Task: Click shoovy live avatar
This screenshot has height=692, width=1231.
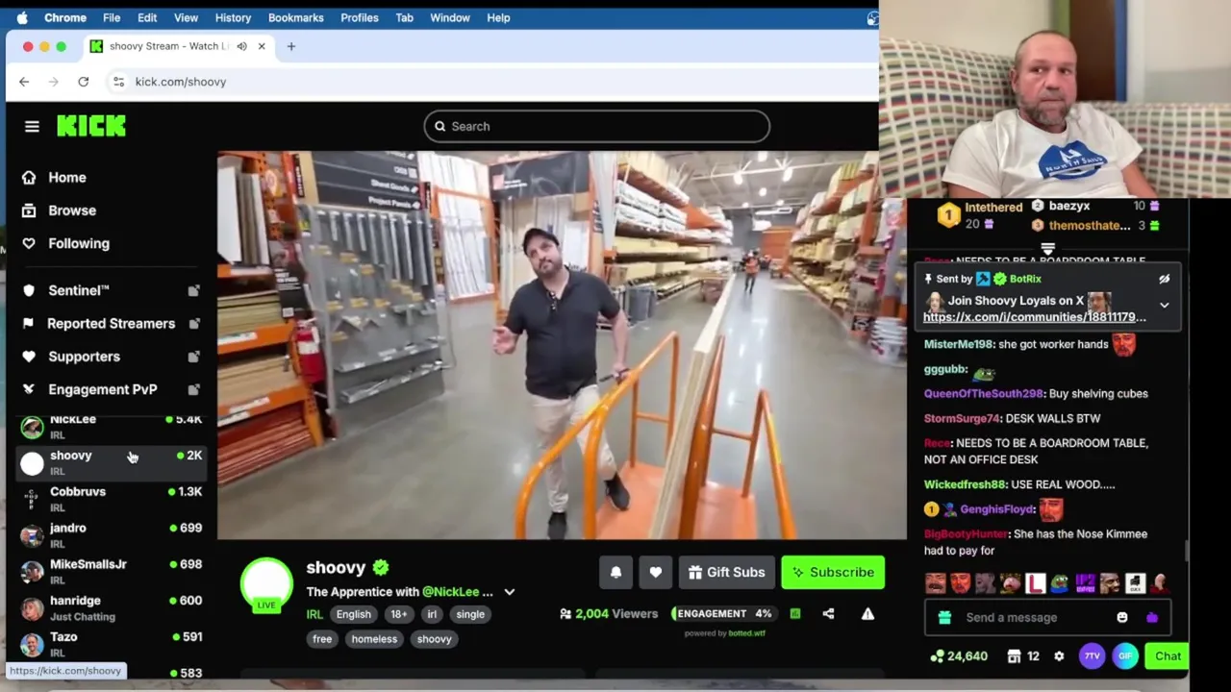Action: [266, 585]
